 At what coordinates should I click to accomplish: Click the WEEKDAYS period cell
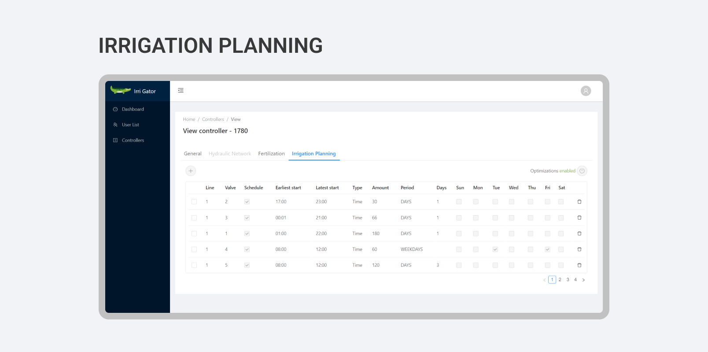[x=412, y=249]
